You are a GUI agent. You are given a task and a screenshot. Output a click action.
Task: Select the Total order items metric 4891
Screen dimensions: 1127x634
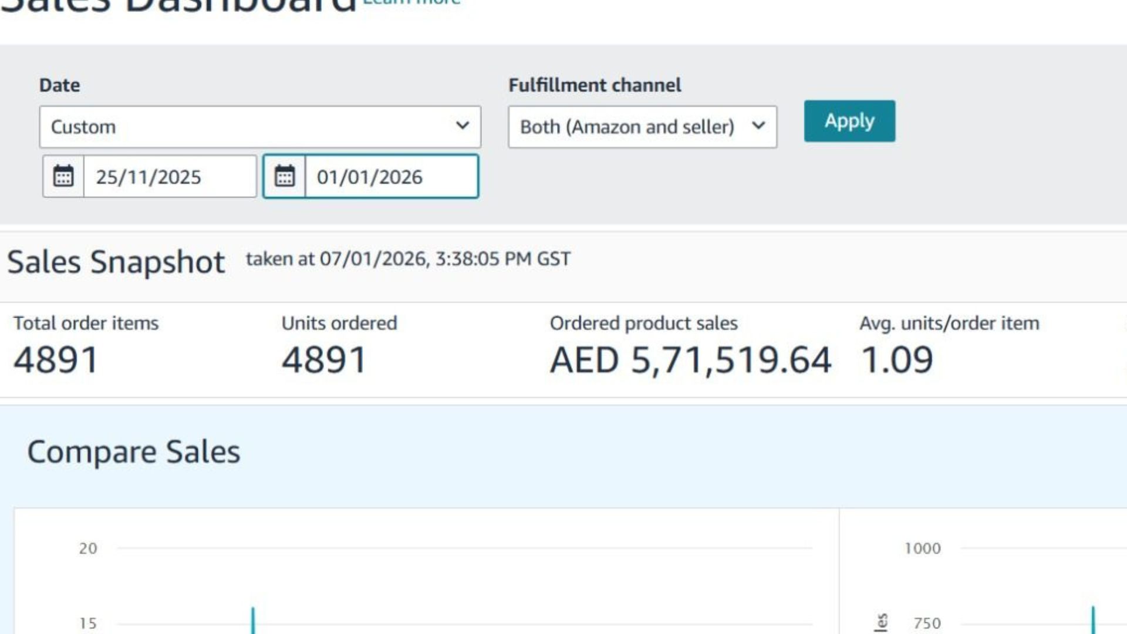[x=56, y=359]
